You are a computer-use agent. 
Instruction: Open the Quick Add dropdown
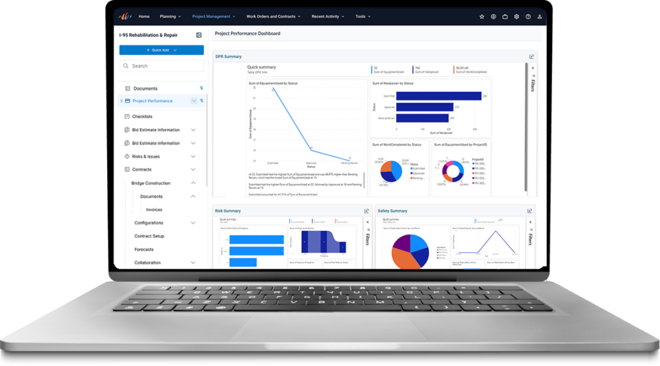tap(161, 50)
